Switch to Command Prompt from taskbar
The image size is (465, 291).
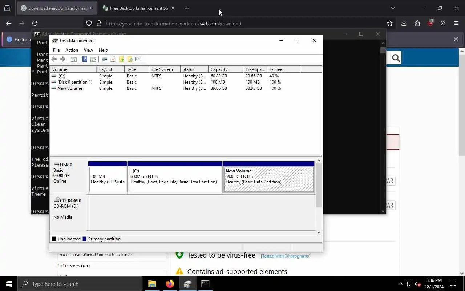tap(205, 284)
